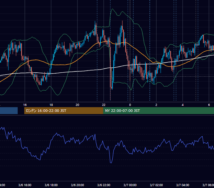
Task: Click hour label 22 on the price chart axis
Action: coord(104,105)
